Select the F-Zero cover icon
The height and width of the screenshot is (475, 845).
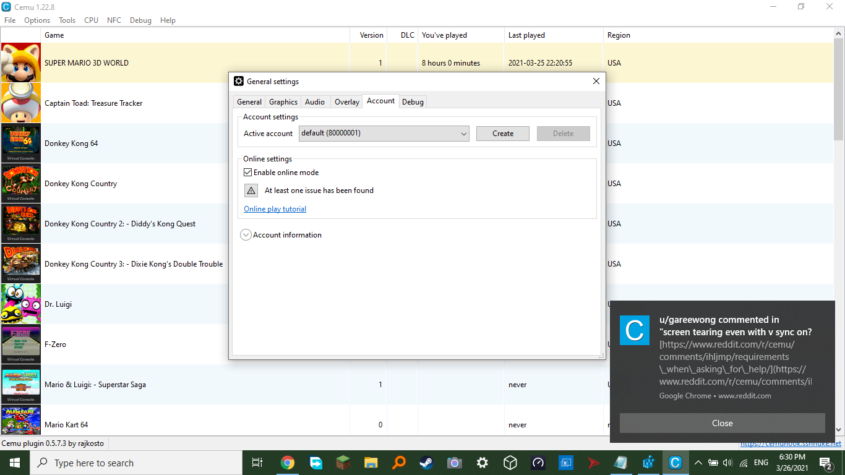coord(21,344)
